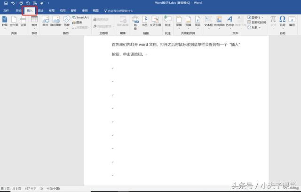This screenshot has height=192, width=301.
Task: Click the proofing icon in status bar
Action: pyautogui.click(x=41, y=189)
